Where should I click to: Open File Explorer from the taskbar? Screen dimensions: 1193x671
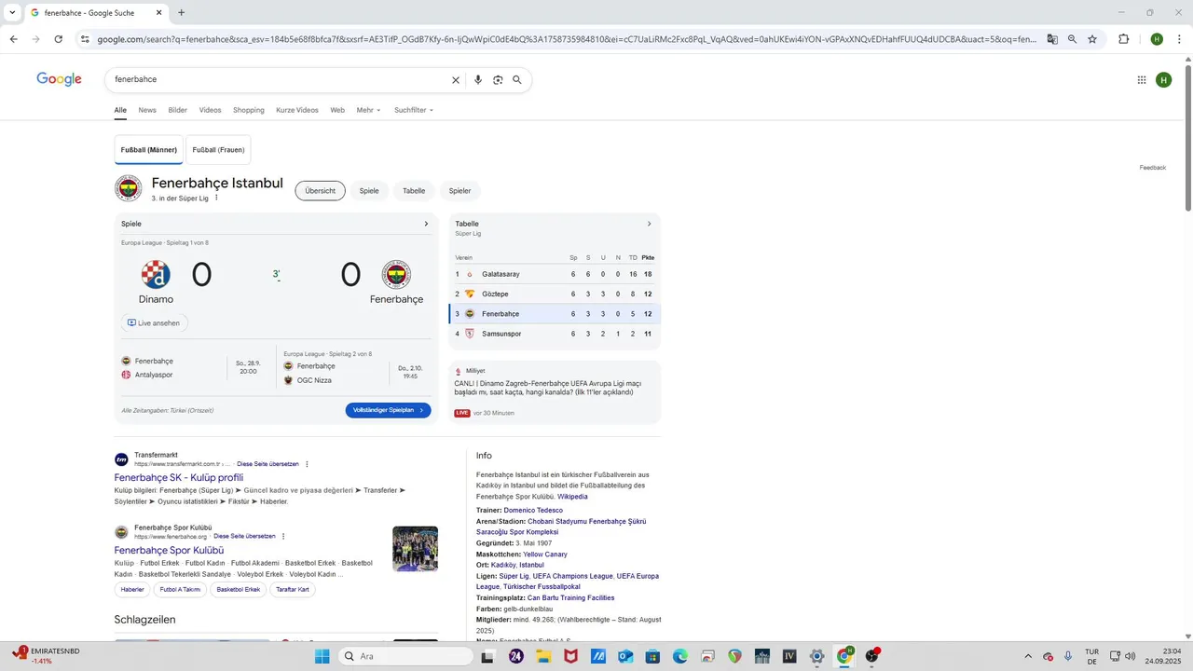click(x=543, y=656)
